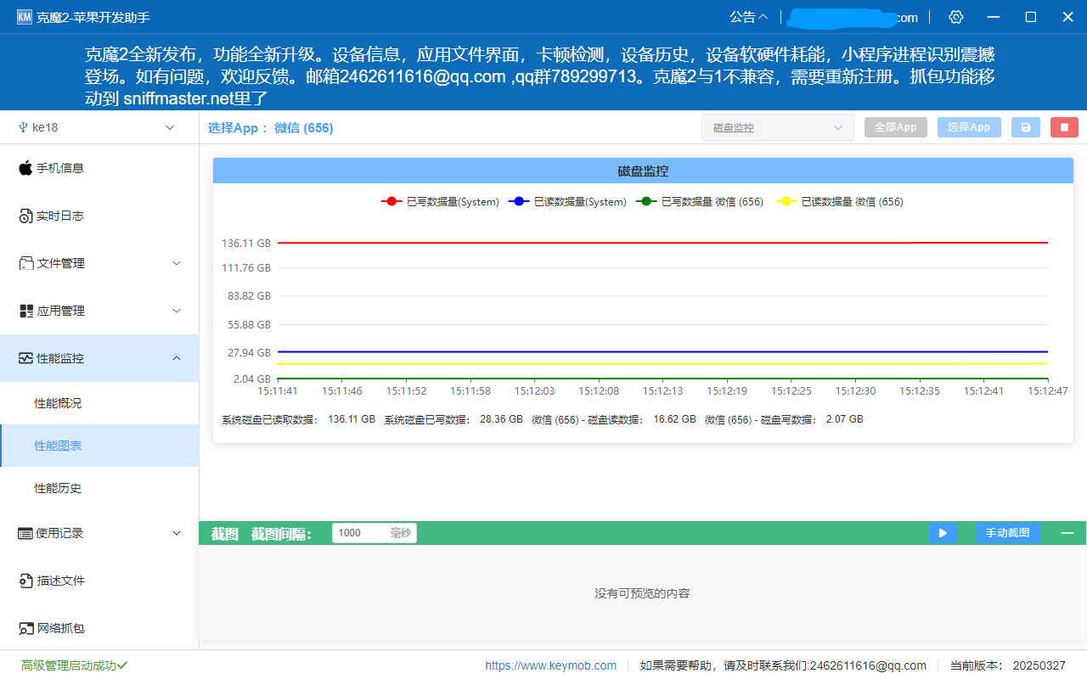The width and height of the screenshot is (1087, 679).
Task: Click the green checkmark in status bar
Action: 122,665
